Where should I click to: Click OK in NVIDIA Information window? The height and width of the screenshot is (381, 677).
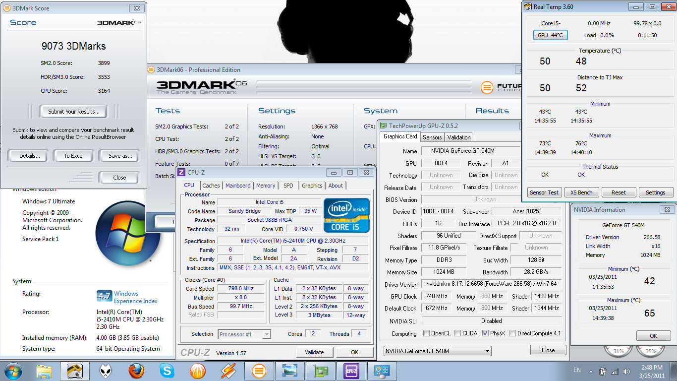(653, 336)
